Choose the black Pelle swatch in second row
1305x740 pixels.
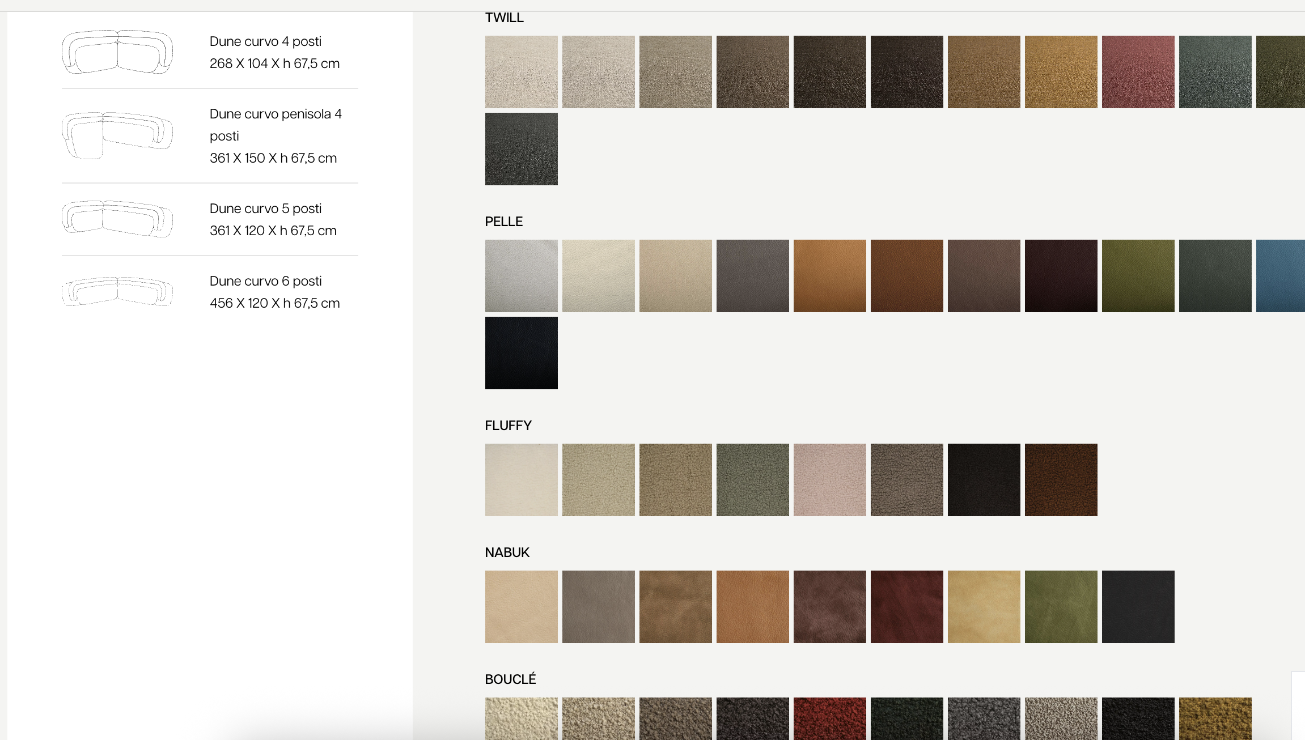coord(522,353)
